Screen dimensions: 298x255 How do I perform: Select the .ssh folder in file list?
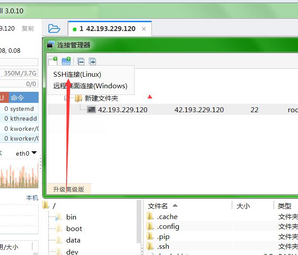click(163, 246)
